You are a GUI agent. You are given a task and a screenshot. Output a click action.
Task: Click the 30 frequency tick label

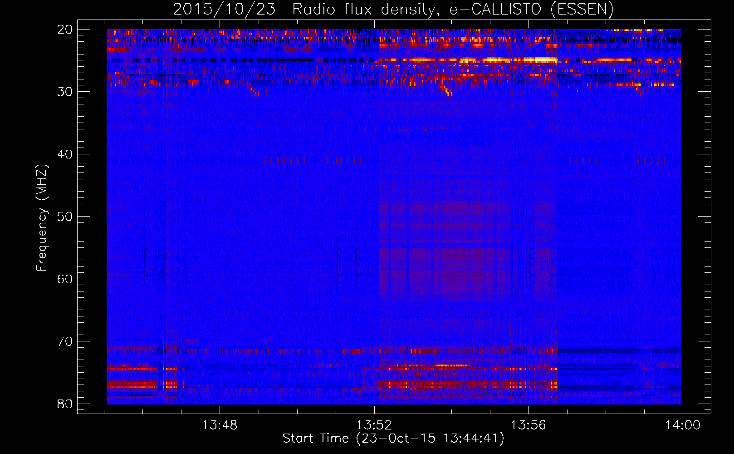tap(65, 92)
